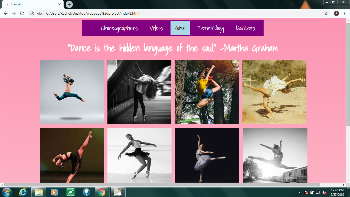Navigate to the Dancers page
350x197 pixels.
[x=245, y=28]
